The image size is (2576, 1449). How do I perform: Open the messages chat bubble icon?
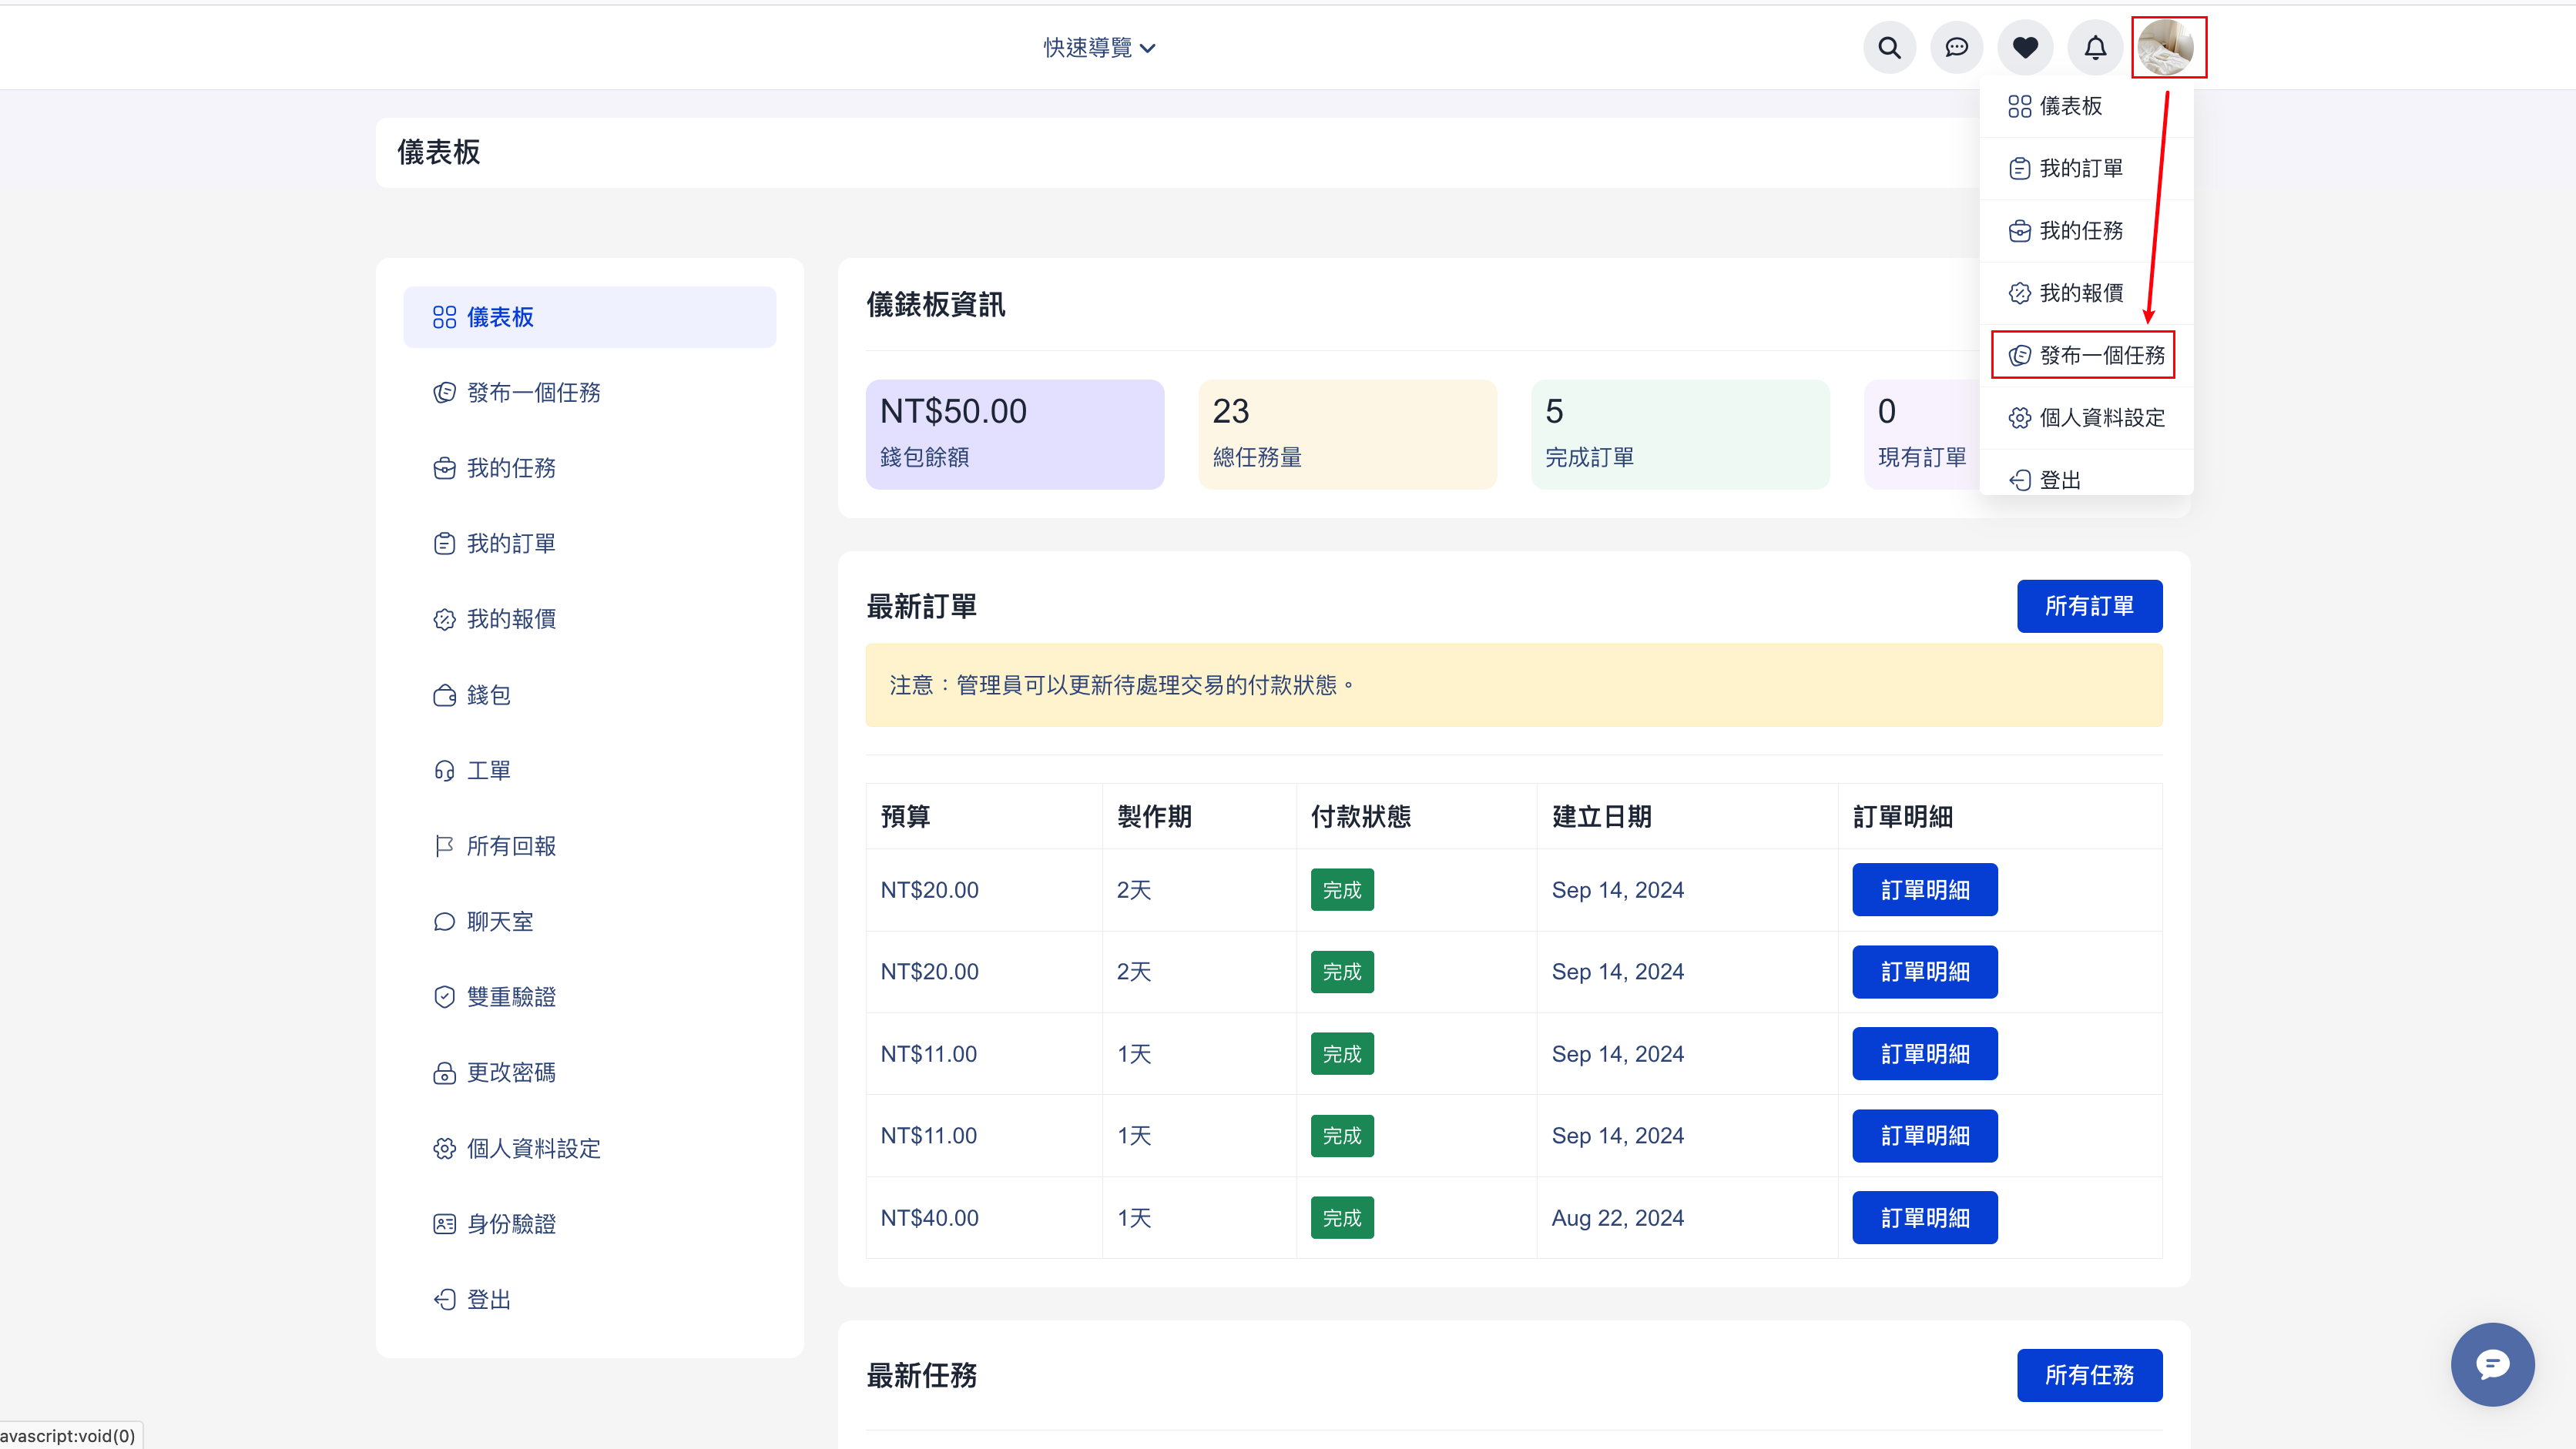[1957, 47]
